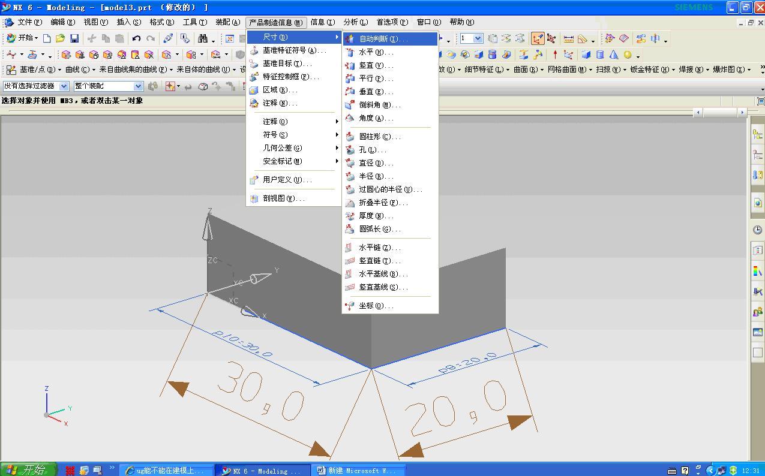Image resolution: width=765 pixels, height=476 pixels.
Task: Click the datum/point toolbar icon
Action: click(11, 70)
